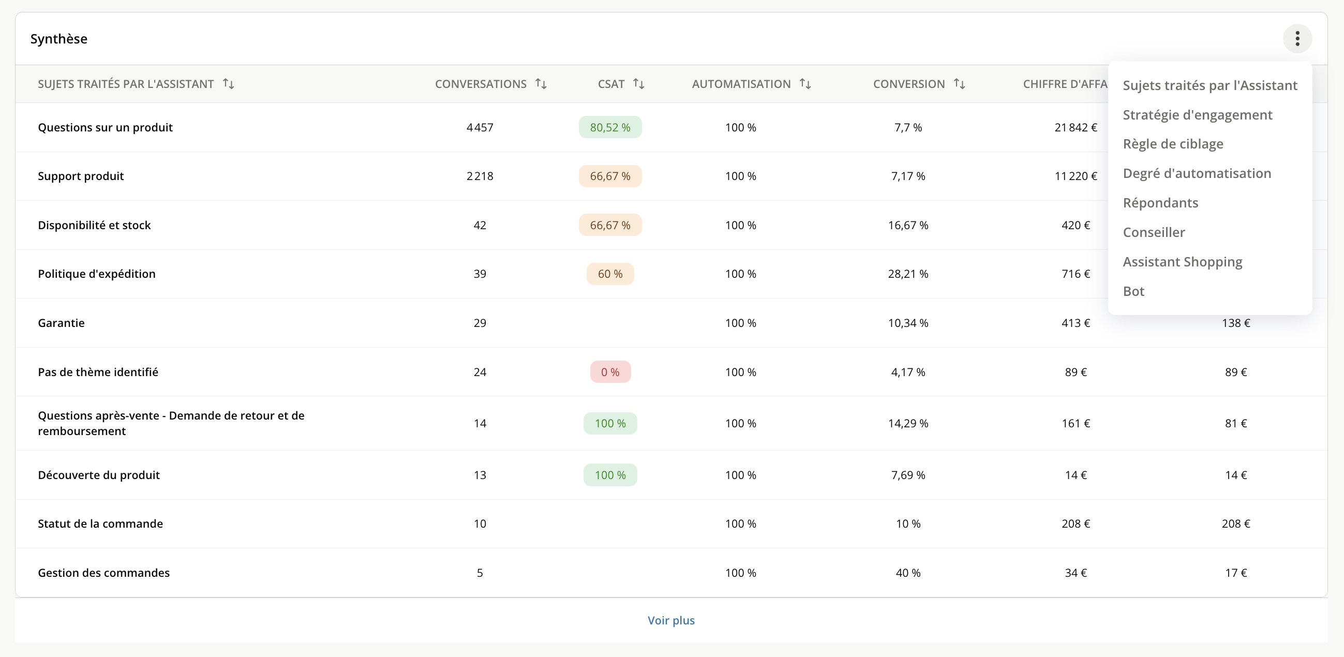Viewport: 1344px width, 657px height.
Task: Sort the CSAT column arrows icon
Action: tap(638, 83)
